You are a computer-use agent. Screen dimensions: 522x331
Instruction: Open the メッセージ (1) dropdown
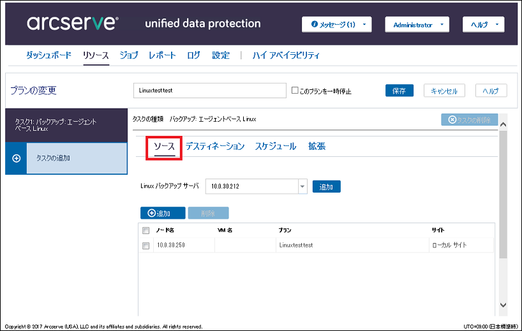click(336, 25)
